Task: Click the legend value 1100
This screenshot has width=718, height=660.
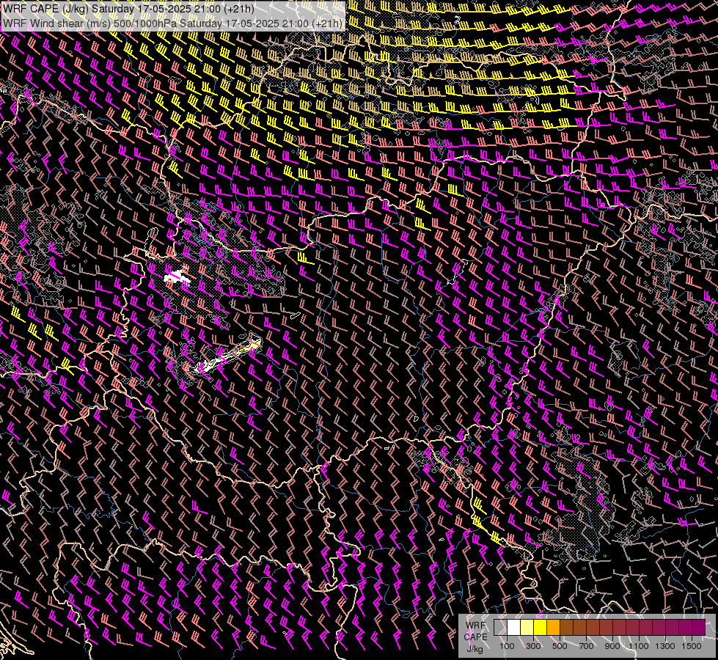Action: click(x=639, y=646)
